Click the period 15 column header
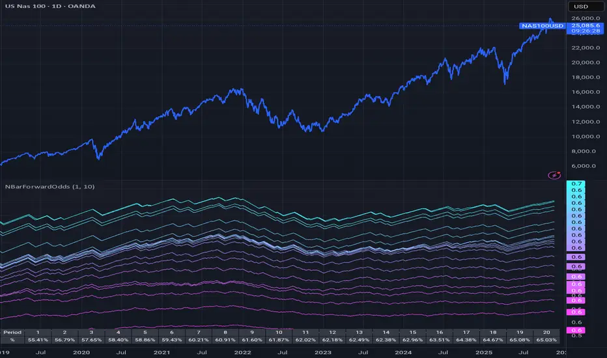The image size is (607, 358). (413, 332)
